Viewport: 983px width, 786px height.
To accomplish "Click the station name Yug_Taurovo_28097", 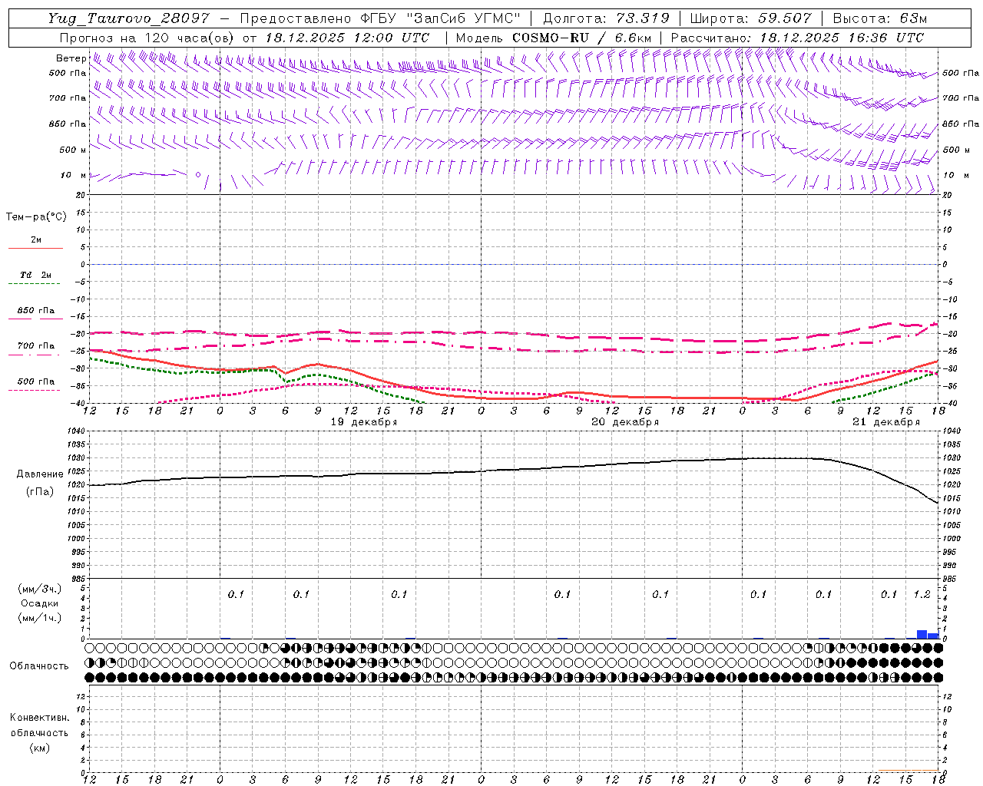I will coord(128,18).
